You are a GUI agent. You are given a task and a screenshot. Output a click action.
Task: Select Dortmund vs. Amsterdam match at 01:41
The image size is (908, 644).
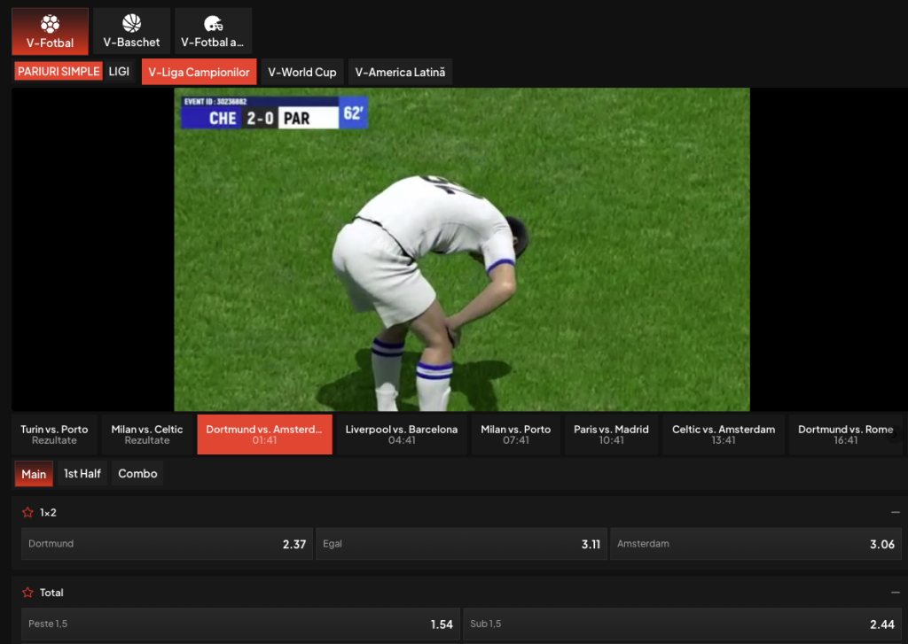[264, 434]
